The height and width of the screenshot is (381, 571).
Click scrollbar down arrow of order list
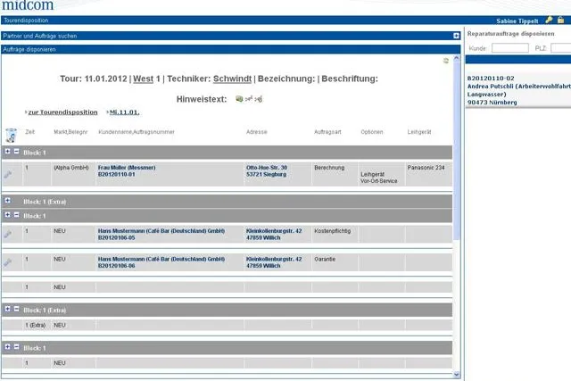click(x=457, y=375)
